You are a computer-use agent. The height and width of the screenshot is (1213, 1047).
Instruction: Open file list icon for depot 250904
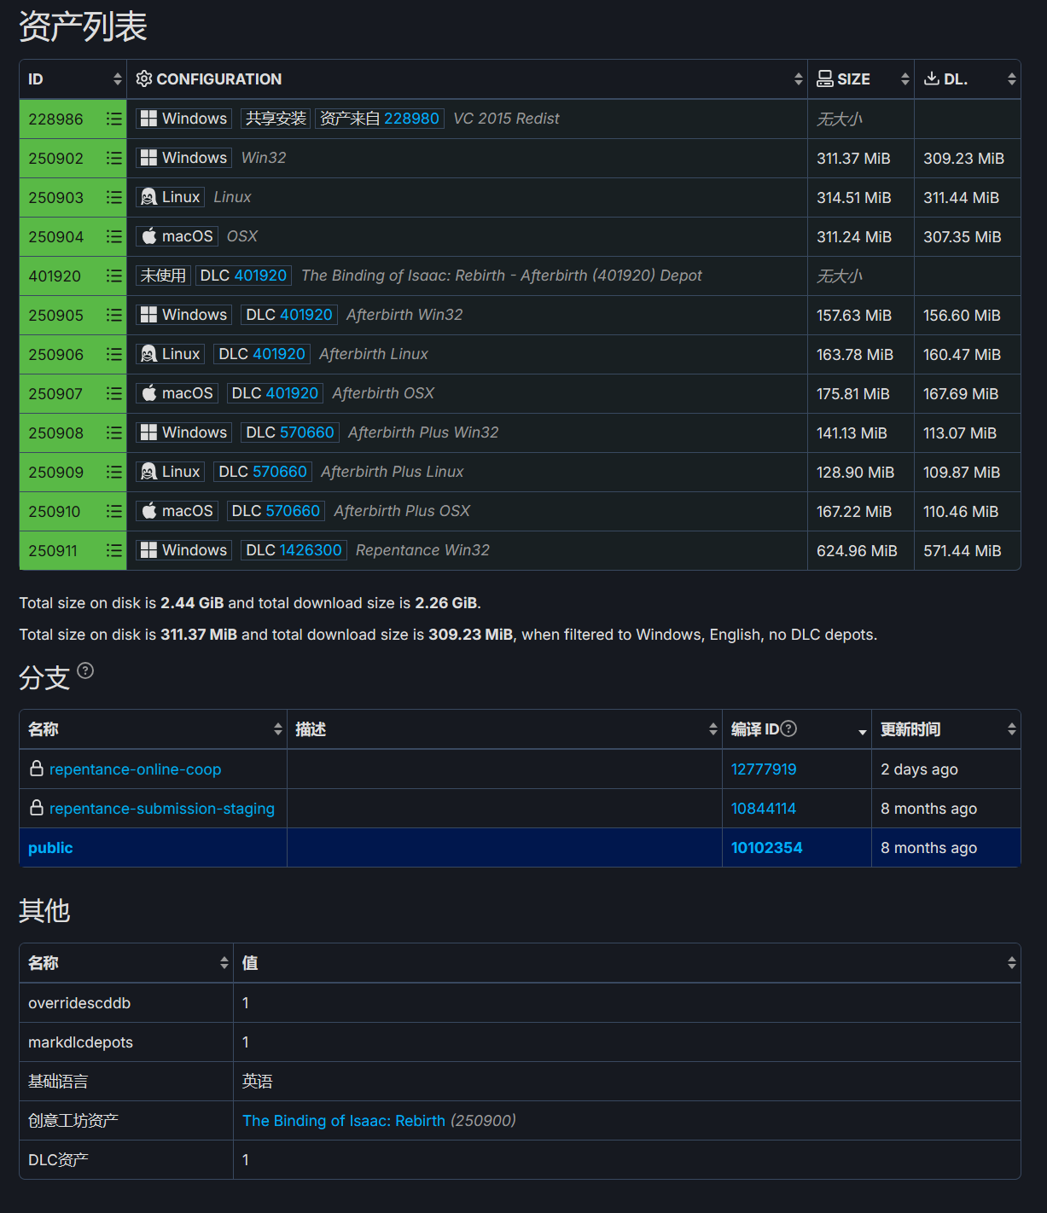(x=113, y=236)
